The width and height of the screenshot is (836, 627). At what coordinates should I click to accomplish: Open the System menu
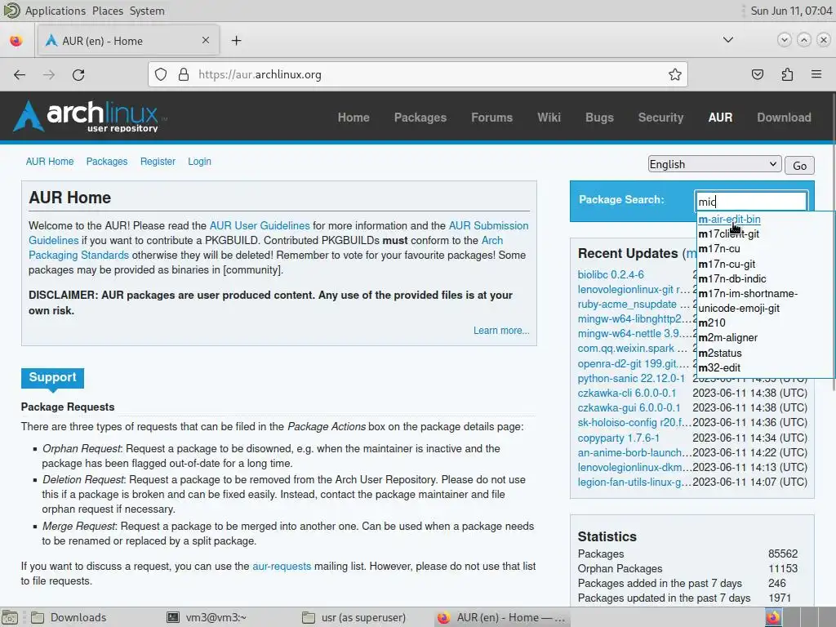click(147, 11)
